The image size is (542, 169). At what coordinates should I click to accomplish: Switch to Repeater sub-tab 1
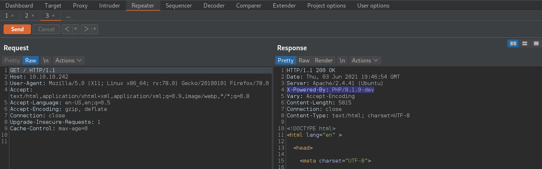7,15
